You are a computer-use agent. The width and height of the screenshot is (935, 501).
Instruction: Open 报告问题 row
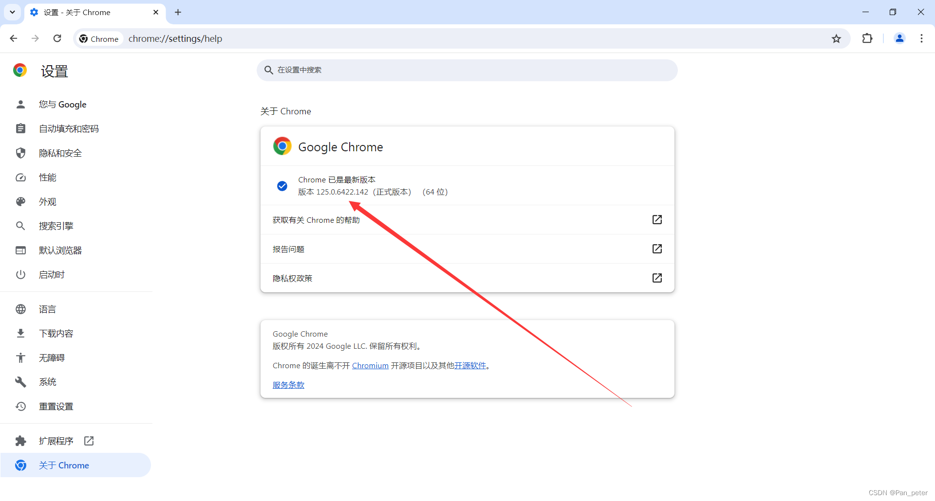[467, 249]
